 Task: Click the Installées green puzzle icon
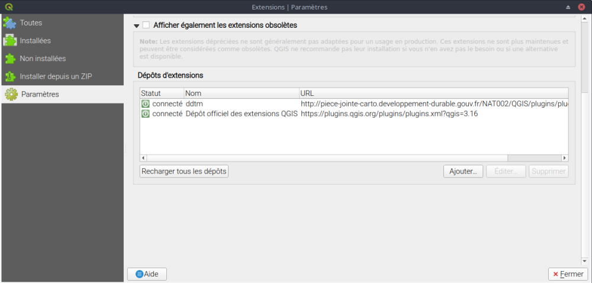9,41
